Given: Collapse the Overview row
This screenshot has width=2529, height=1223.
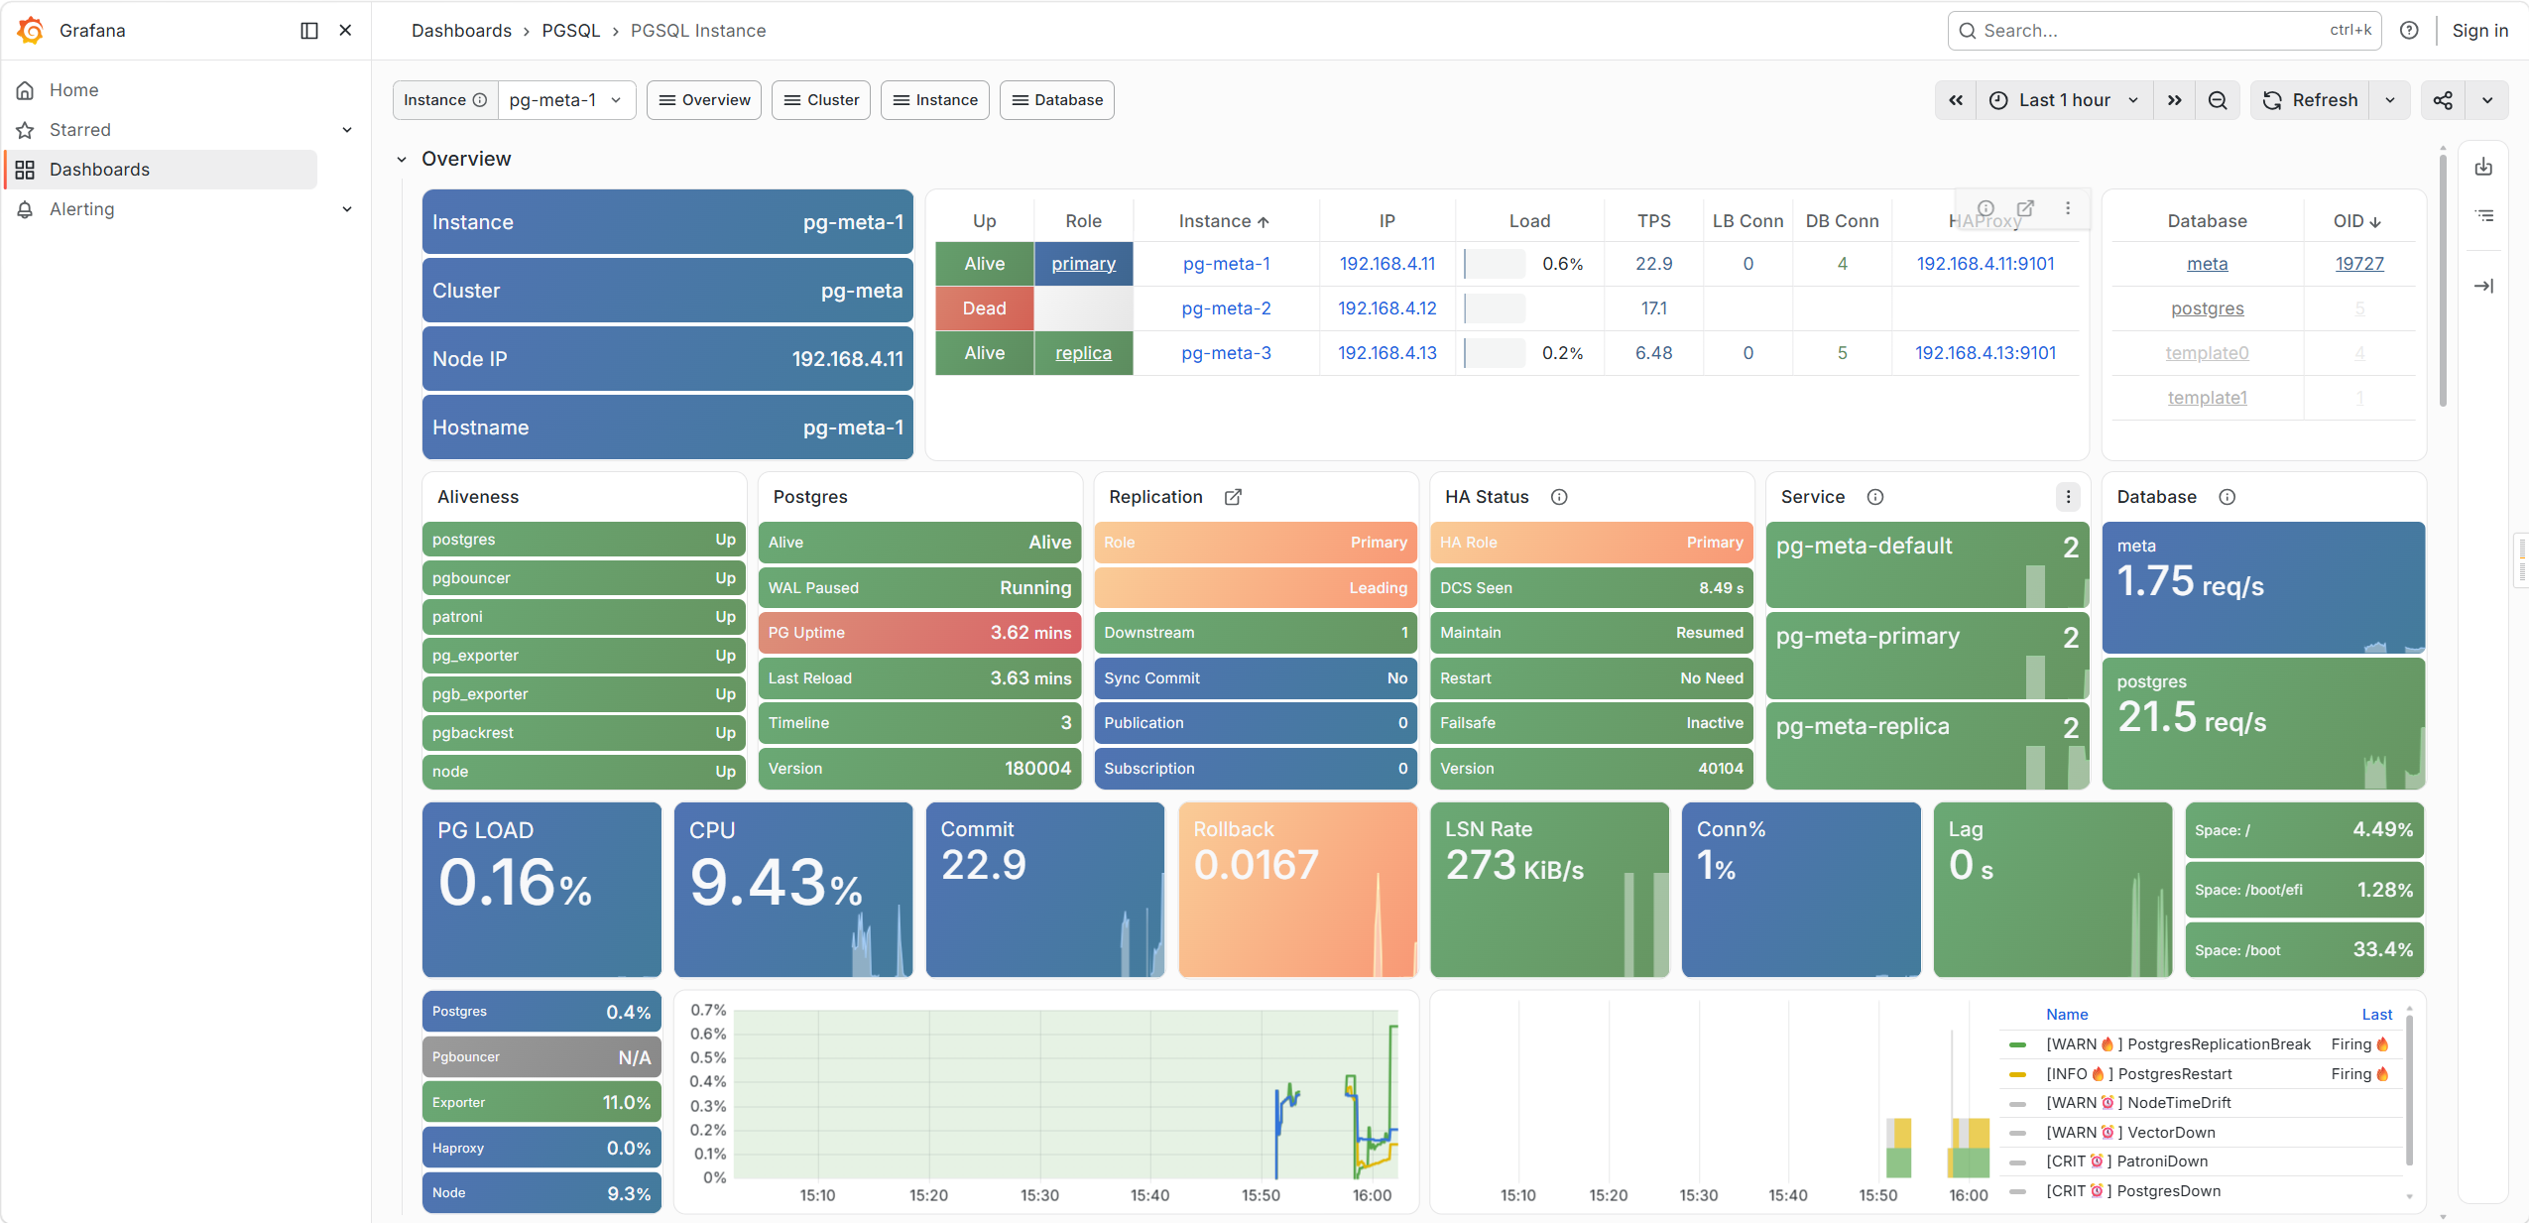Looking at the screenshot, I should (x=402, y=160).
